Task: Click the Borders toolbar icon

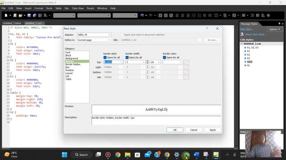Action: tap(216, 16)
